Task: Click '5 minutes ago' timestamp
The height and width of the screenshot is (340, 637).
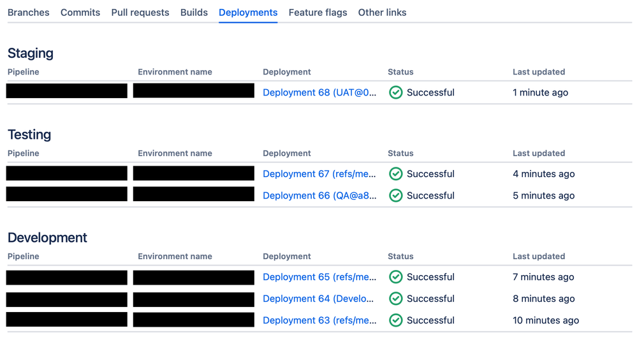Action: point(543,195)
